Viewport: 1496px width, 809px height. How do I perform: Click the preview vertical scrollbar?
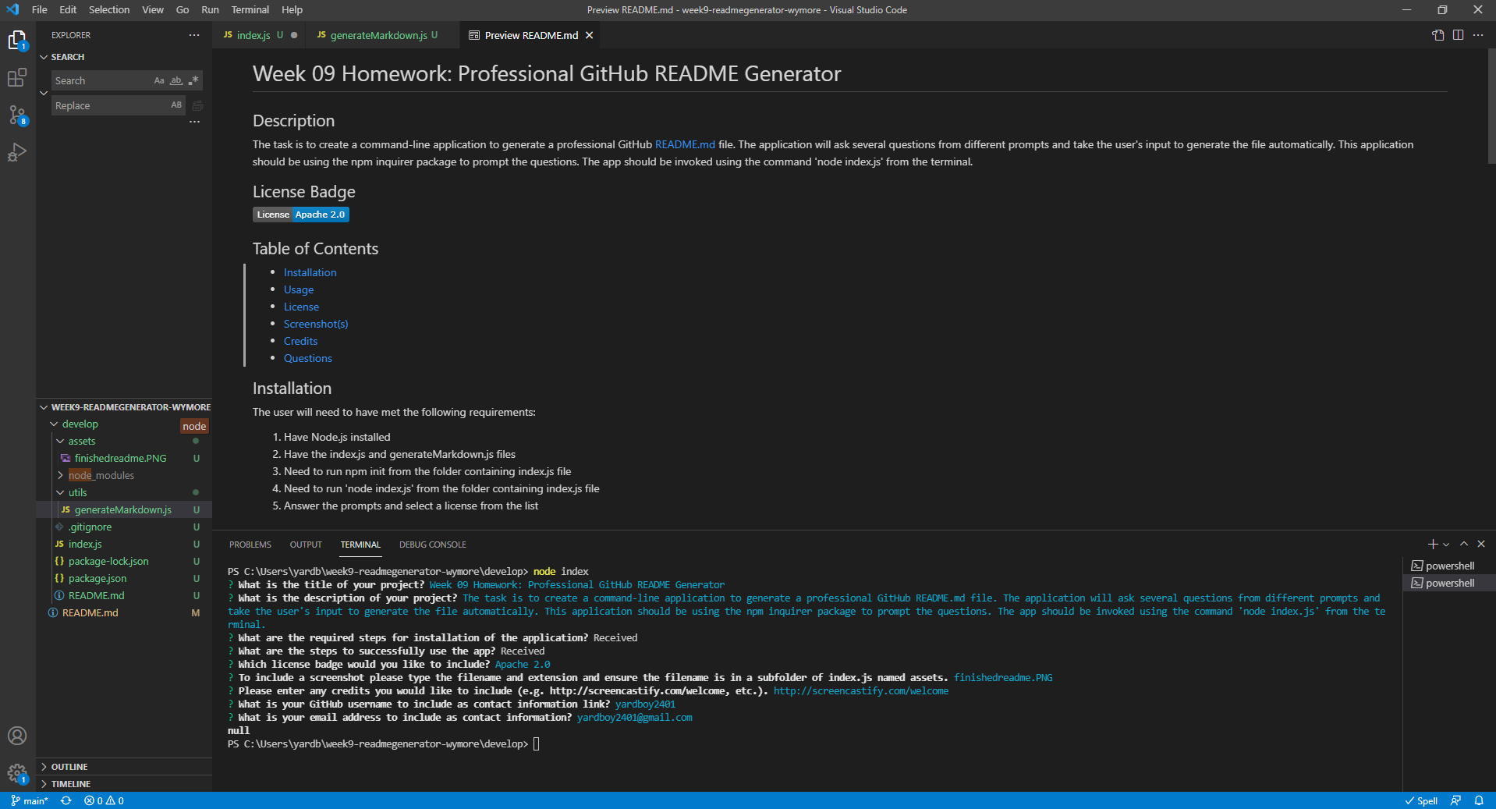pyautogui.click(x=1491, y=105)
